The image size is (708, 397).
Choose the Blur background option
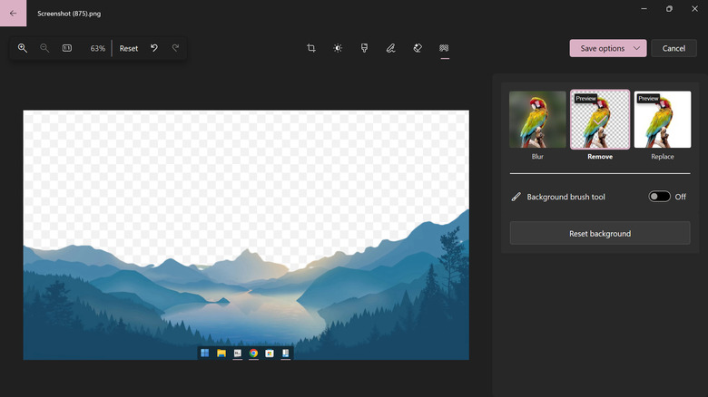coord(537,120)
